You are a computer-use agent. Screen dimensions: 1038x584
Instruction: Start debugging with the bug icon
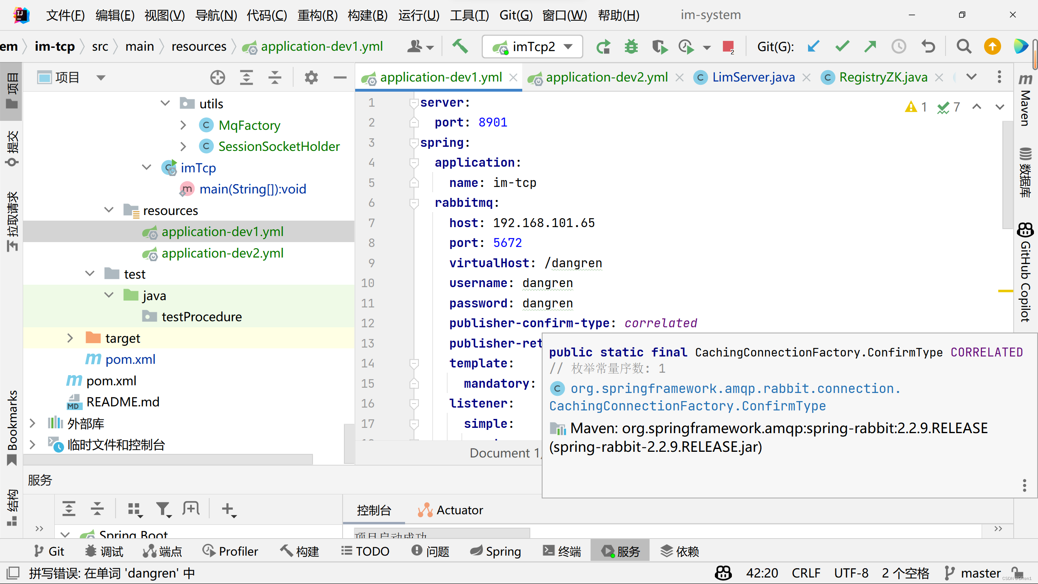coord(631,47)
